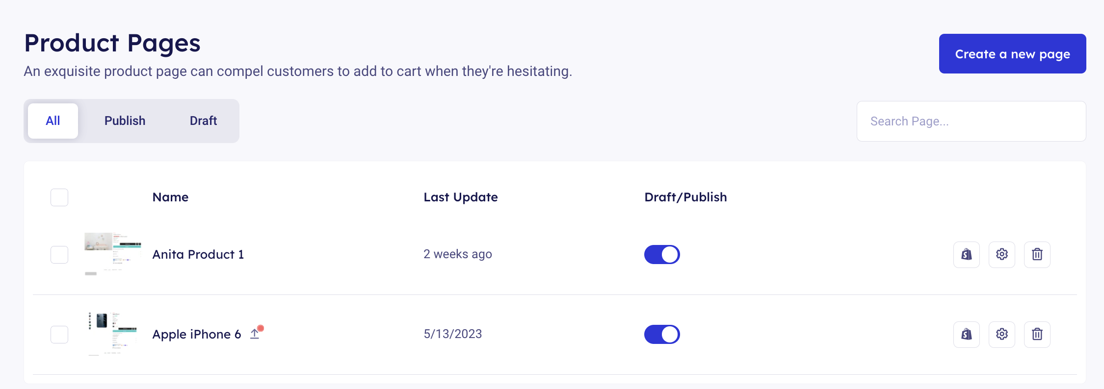1104x389 pixels.
Task: Delete Apple iPhone 6 with trash icon
Action: (1037, 334)
